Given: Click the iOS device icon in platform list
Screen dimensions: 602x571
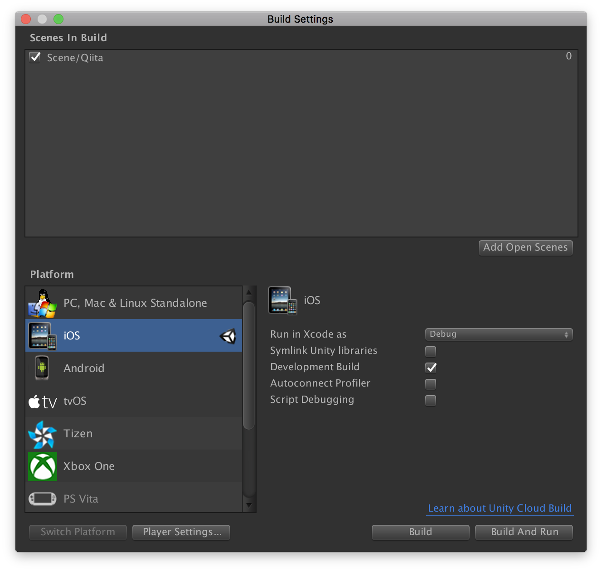Looking at the screenshot, I should click(43, 336).
